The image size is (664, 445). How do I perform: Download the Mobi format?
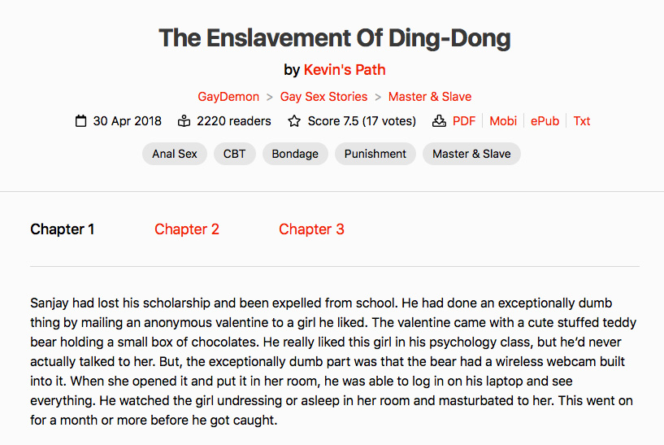pos(503,121)
